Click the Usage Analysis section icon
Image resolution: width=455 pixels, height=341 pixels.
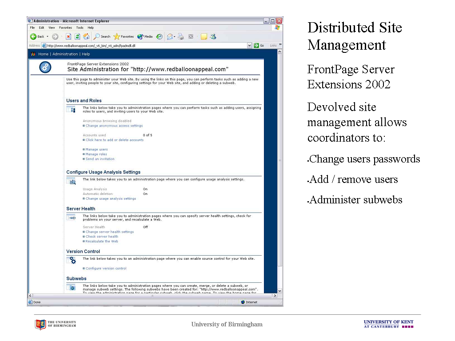(72, 181)
